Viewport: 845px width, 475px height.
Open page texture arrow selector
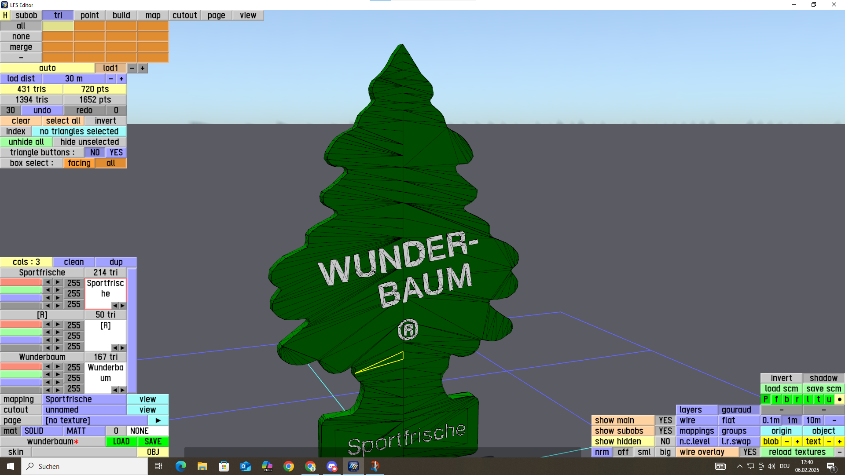[x=158, y=420]
